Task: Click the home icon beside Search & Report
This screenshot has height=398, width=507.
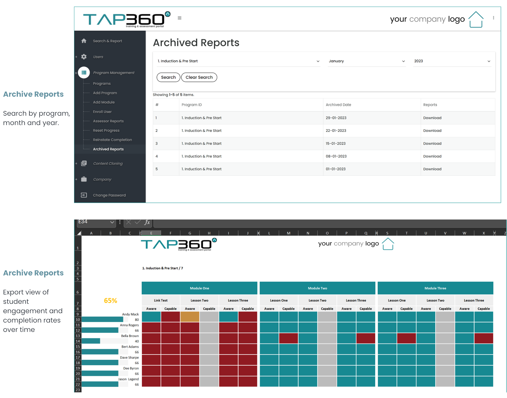Action: click(x=84, y=41)
